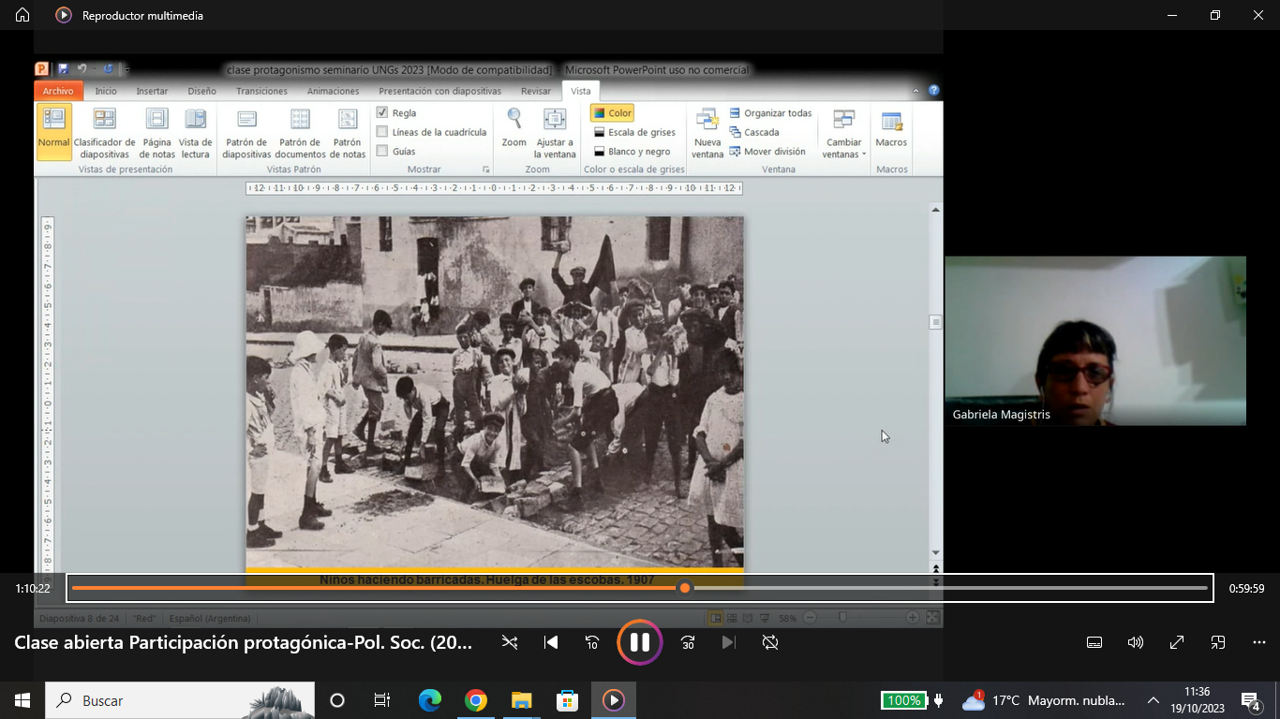Screen dimensions: 1280x719
Task: Switch to mini player view
Action: [x=1218, y=642]
